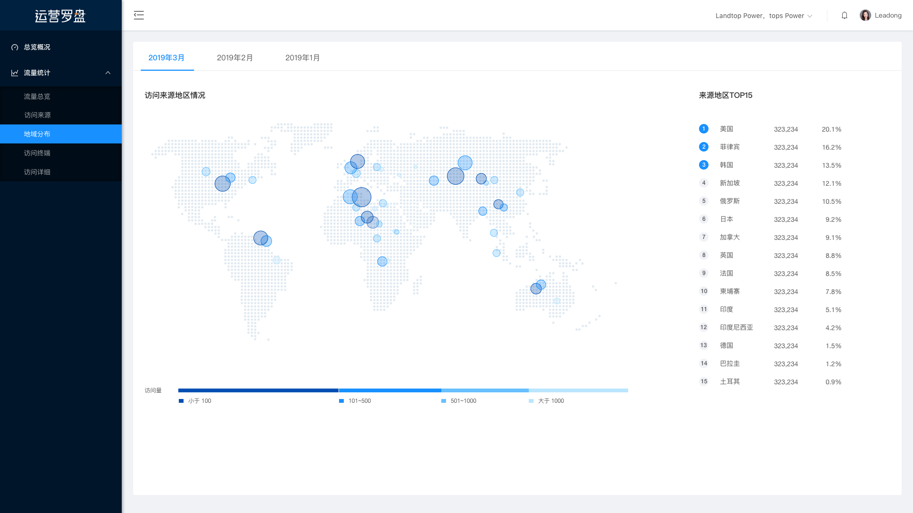Open notifications via the bell icon
913x513 pixels.
[845, 15]
